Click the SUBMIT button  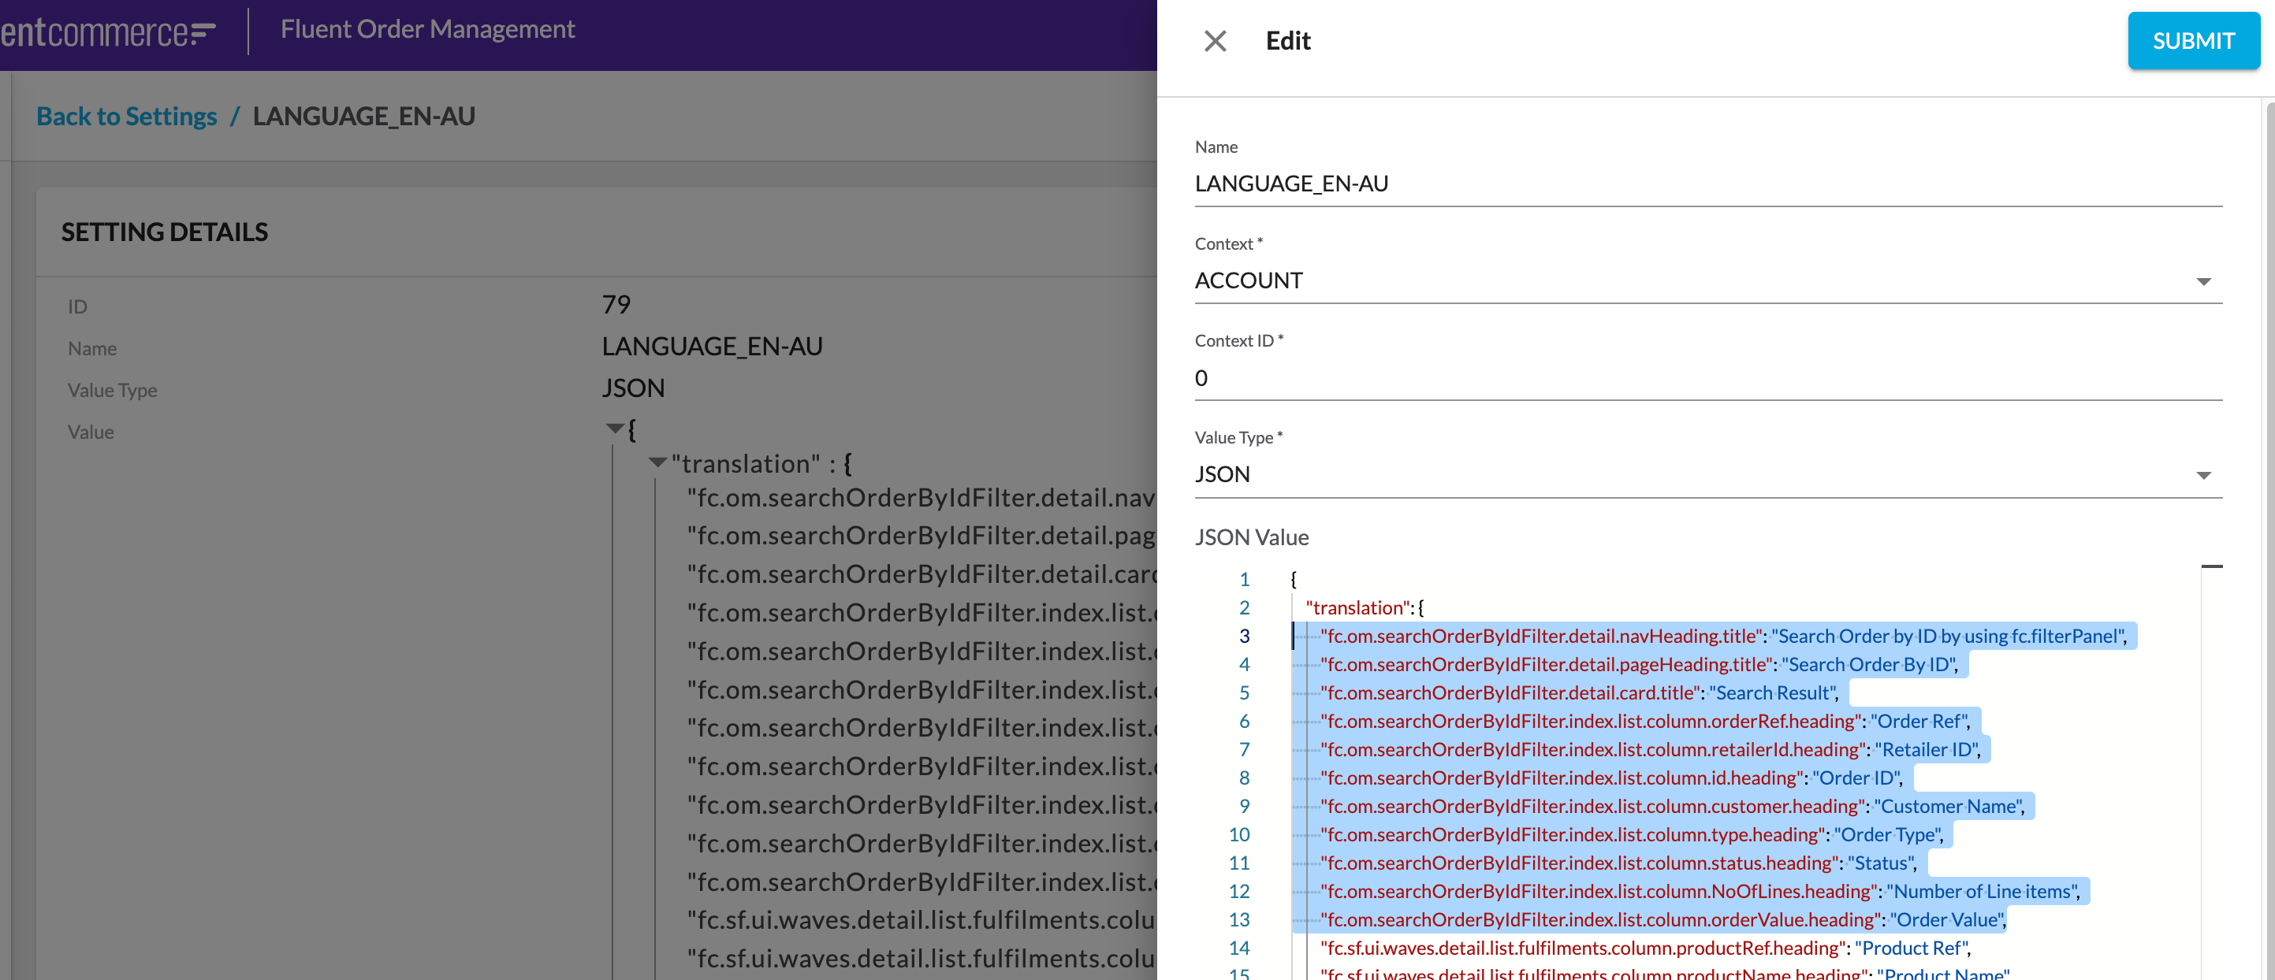[x=2193, y=41]
